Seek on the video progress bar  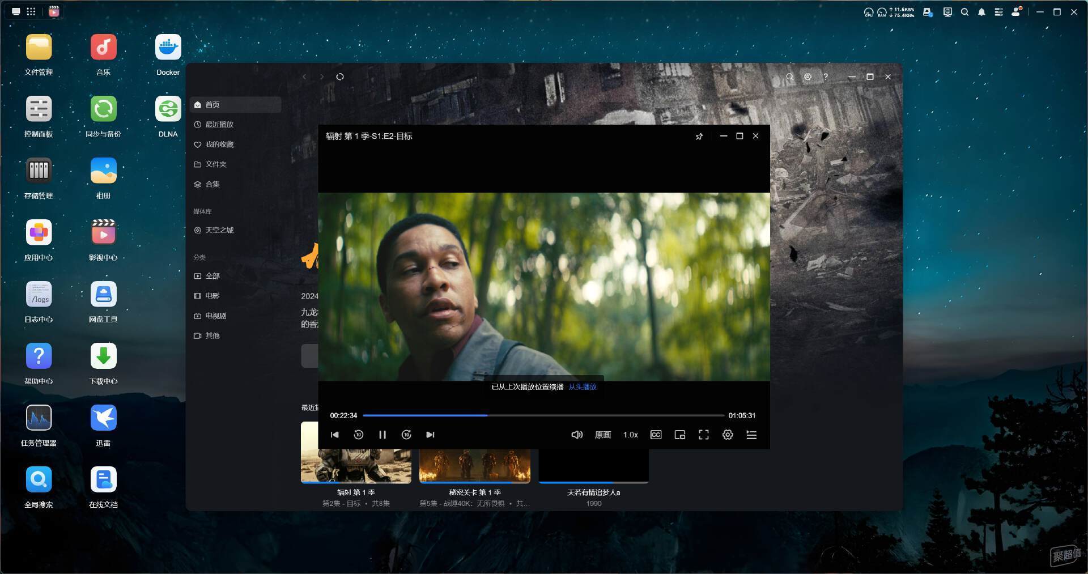pyautogui.click(x=543, y=415)
